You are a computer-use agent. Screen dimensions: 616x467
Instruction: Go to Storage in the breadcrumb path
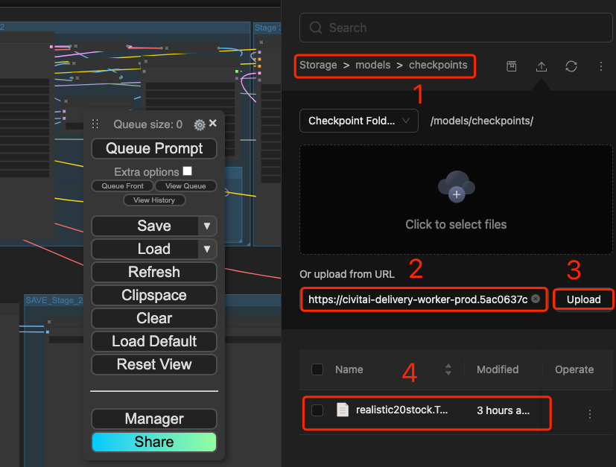pyautogui.click(x=318, y=66)
